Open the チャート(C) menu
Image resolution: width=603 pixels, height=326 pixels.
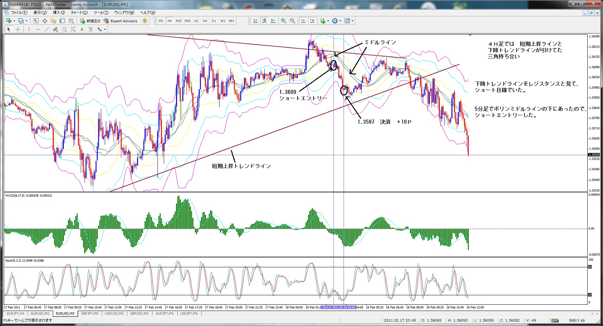[79, 13]
